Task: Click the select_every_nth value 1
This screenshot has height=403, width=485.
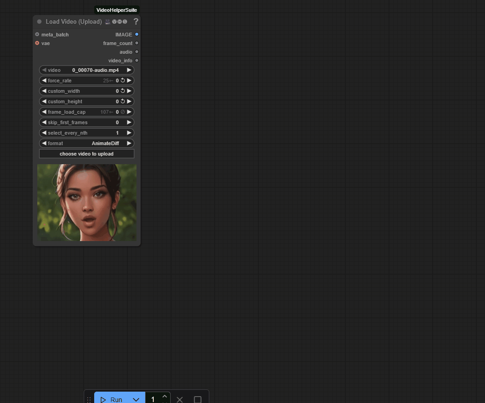Action: 117,133
